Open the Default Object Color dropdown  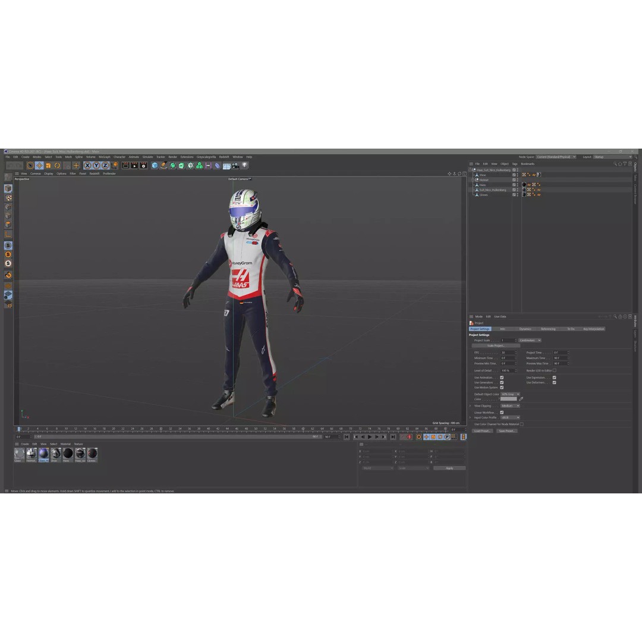pyautogui.click(x=511, y=394)
